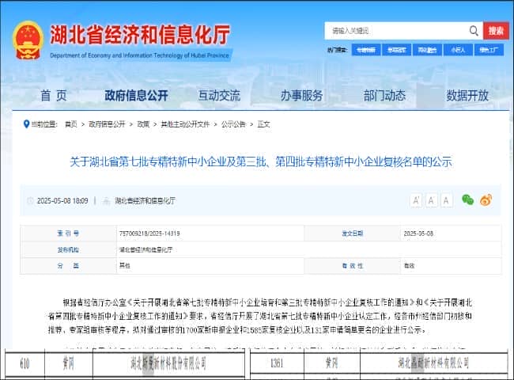Image resolution: width=514 pixels, height=380 pixels.
Task: Click 其他主动公开文件 breadcrumb link
Action: (x=186, y=124)
